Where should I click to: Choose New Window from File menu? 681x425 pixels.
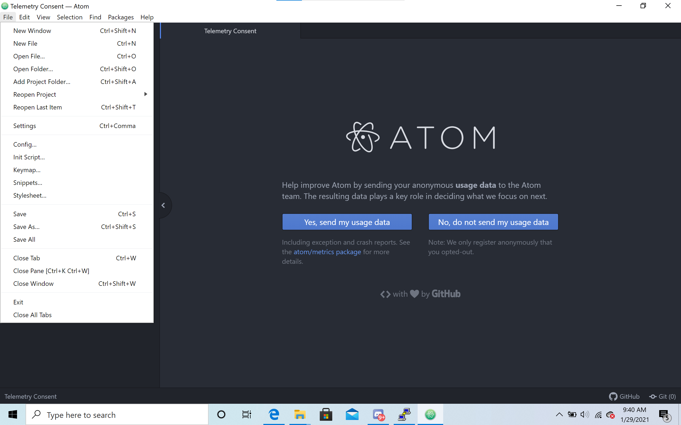77,31
